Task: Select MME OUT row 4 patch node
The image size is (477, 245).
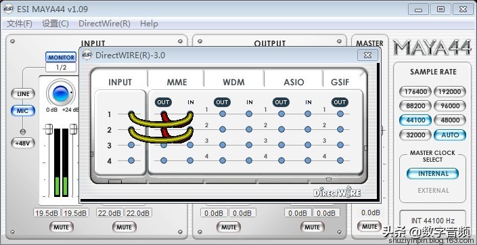Action: (x=164, y=160)
